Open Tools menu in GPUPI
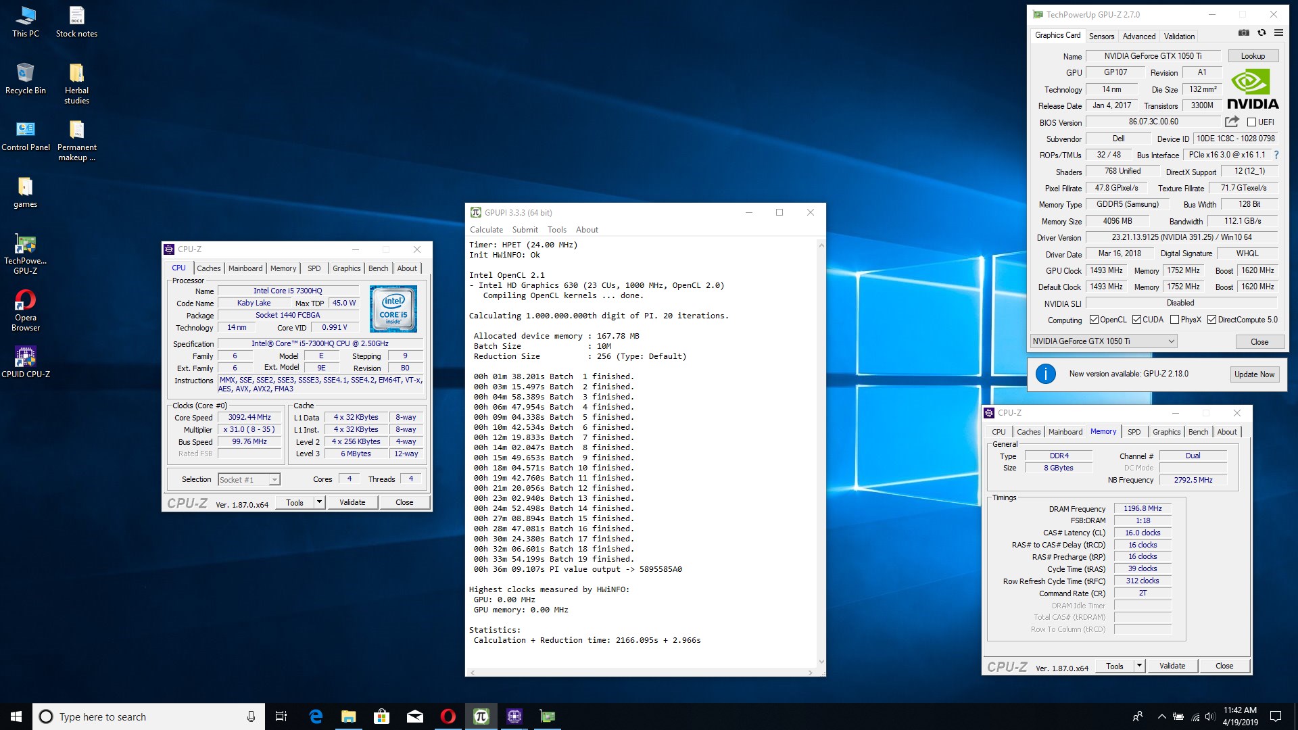Image resolution: width=1298 pixels, height=730 pixels. (x=556, y=230)
